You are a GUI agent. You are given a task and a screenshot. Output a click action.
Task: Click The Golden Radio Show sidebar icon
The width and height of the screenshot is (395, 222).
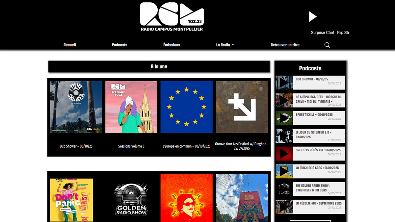pyautogui.click(x=284, y=189)
